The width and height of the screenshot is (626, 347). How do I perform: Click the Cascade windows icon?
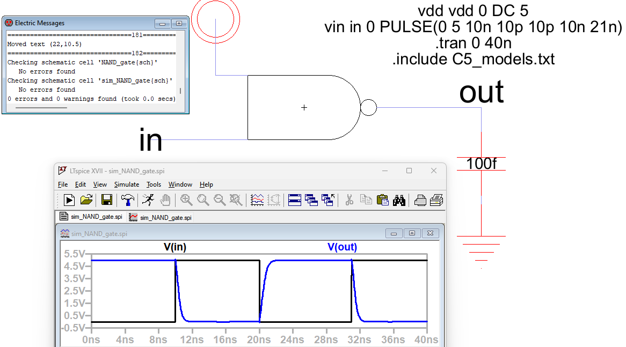tap(311, 200)
